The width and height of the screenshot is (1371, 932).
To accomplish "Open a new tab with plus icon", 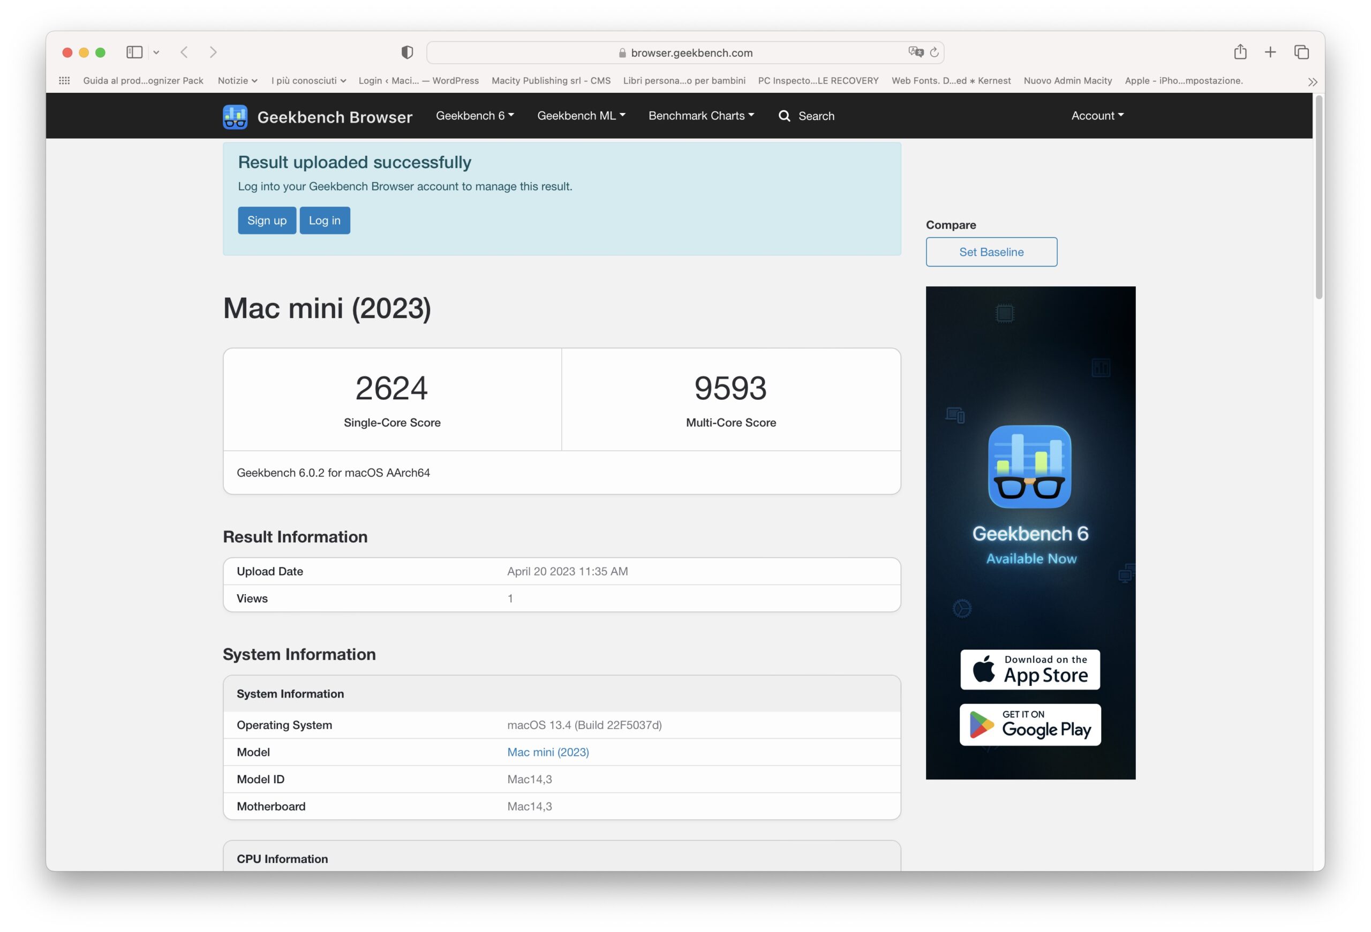I will (1270, 52).
